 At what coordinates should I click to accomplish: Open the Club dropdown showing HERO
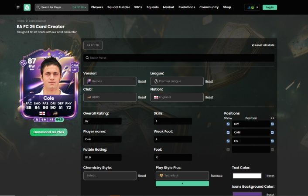[110, 97]
